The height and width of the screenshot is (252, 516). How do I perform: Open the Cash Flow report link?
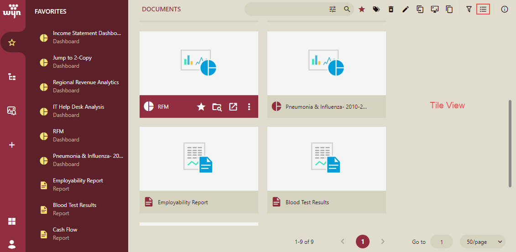click(65, 230)
